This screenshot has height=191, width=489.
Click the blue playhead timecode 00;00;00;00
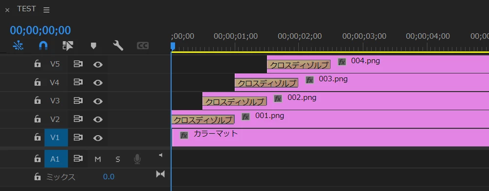pos(40,30)
